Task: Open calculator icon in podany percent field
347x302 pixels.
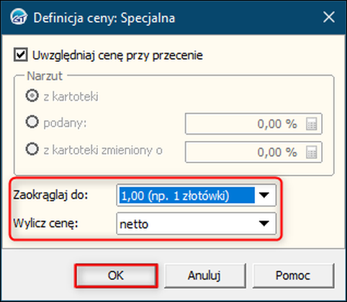Action: tap(312, 124)
